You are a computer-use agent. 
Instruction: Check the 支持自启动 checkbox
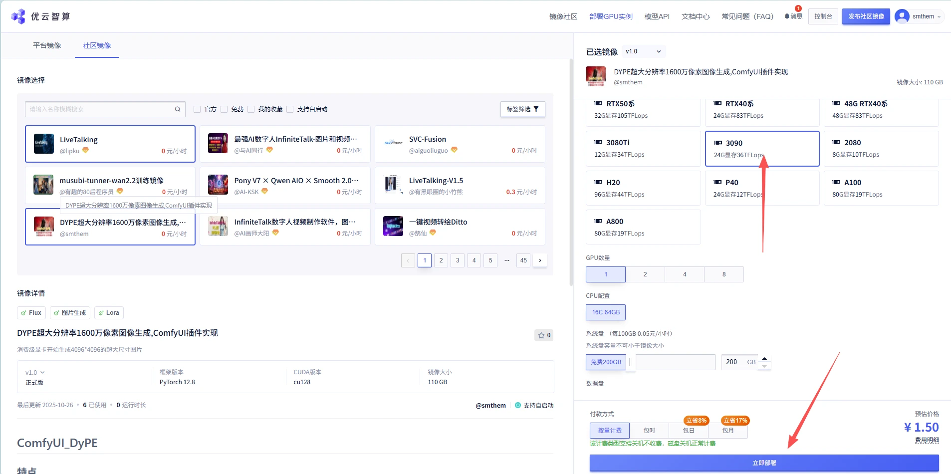click(x=290, y=109)
